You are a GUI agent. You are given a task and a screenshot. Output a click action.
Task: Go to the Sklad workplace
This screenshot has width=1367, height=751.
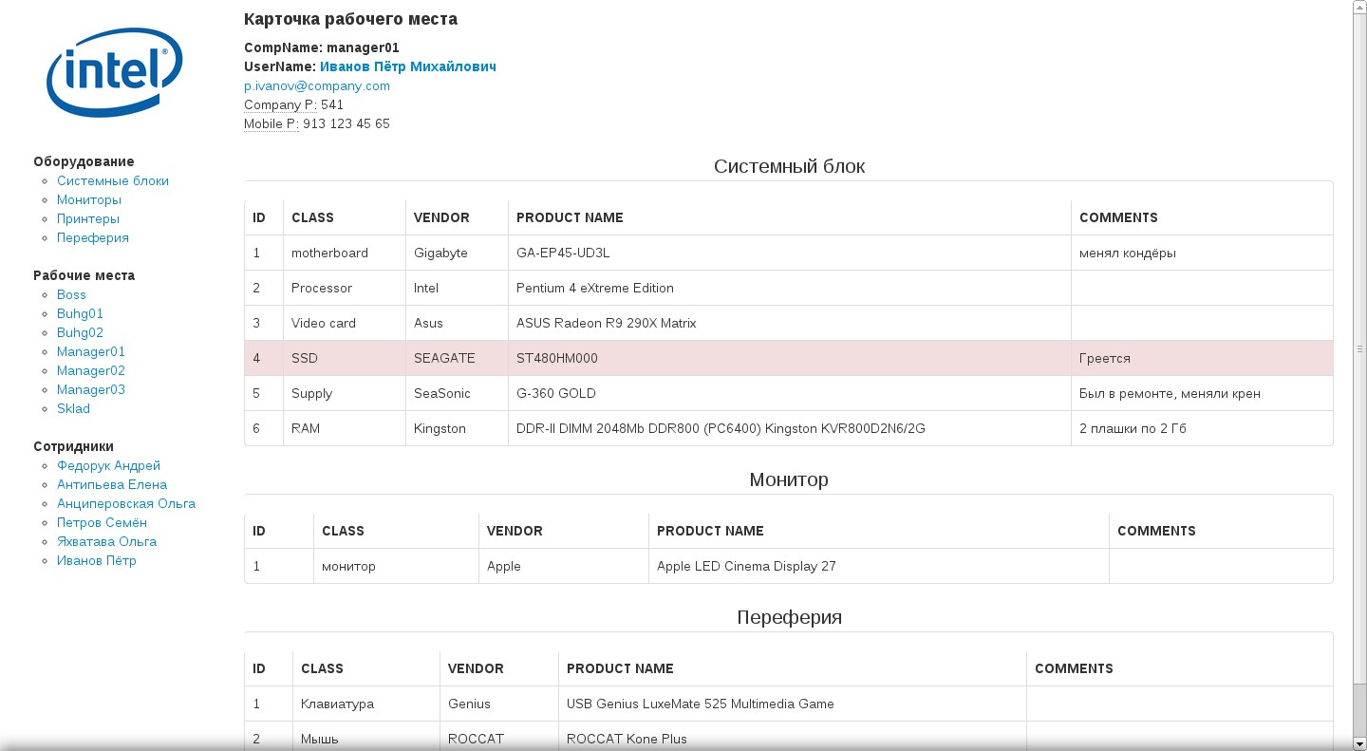pos(73,408)
